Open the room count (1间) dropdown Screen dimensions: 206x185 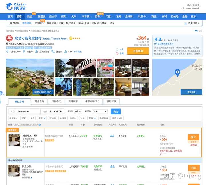click(78, 112)
